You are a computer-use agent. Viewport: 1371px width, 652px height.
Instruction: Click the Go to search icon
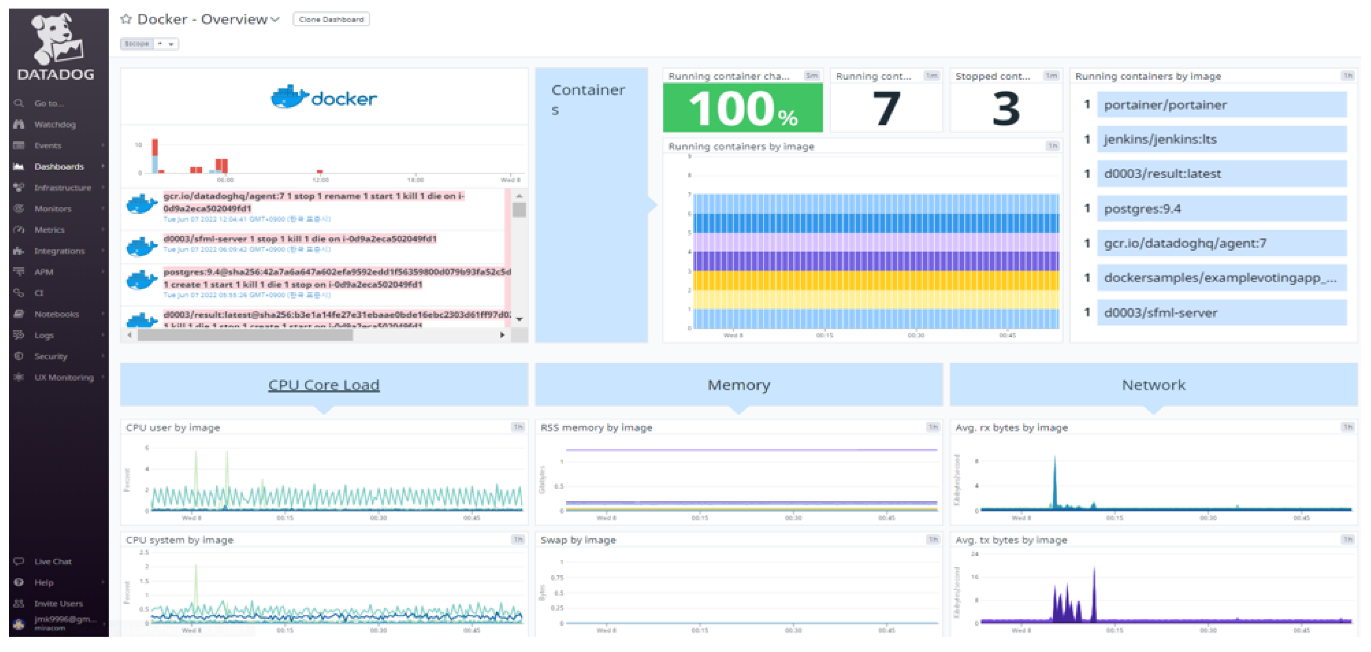(19, 103)
